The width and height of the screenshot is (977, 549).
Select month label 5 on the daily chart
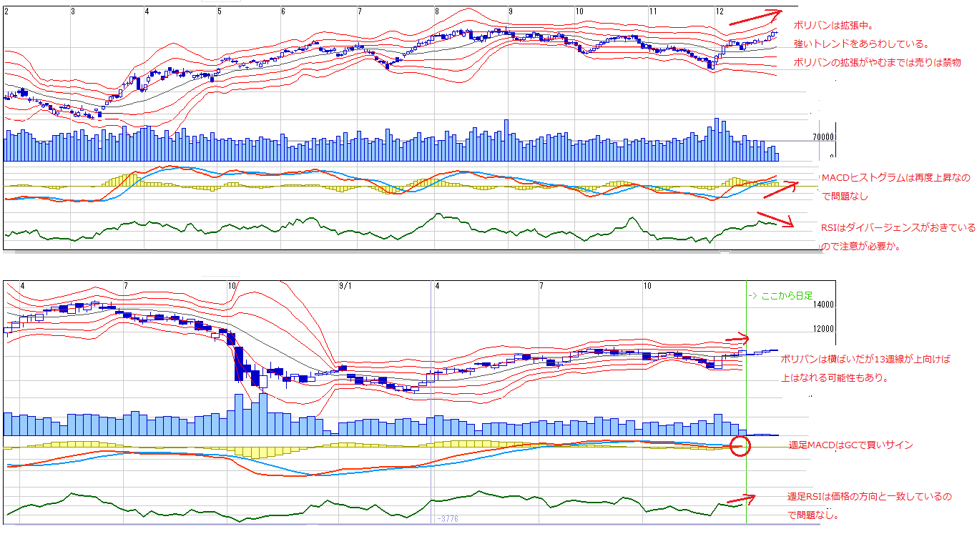220,11
